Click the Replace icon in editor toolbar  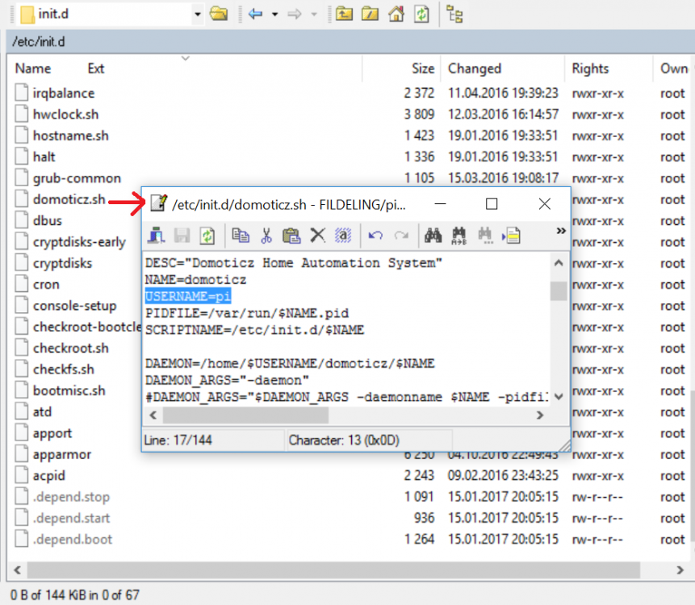459,236
